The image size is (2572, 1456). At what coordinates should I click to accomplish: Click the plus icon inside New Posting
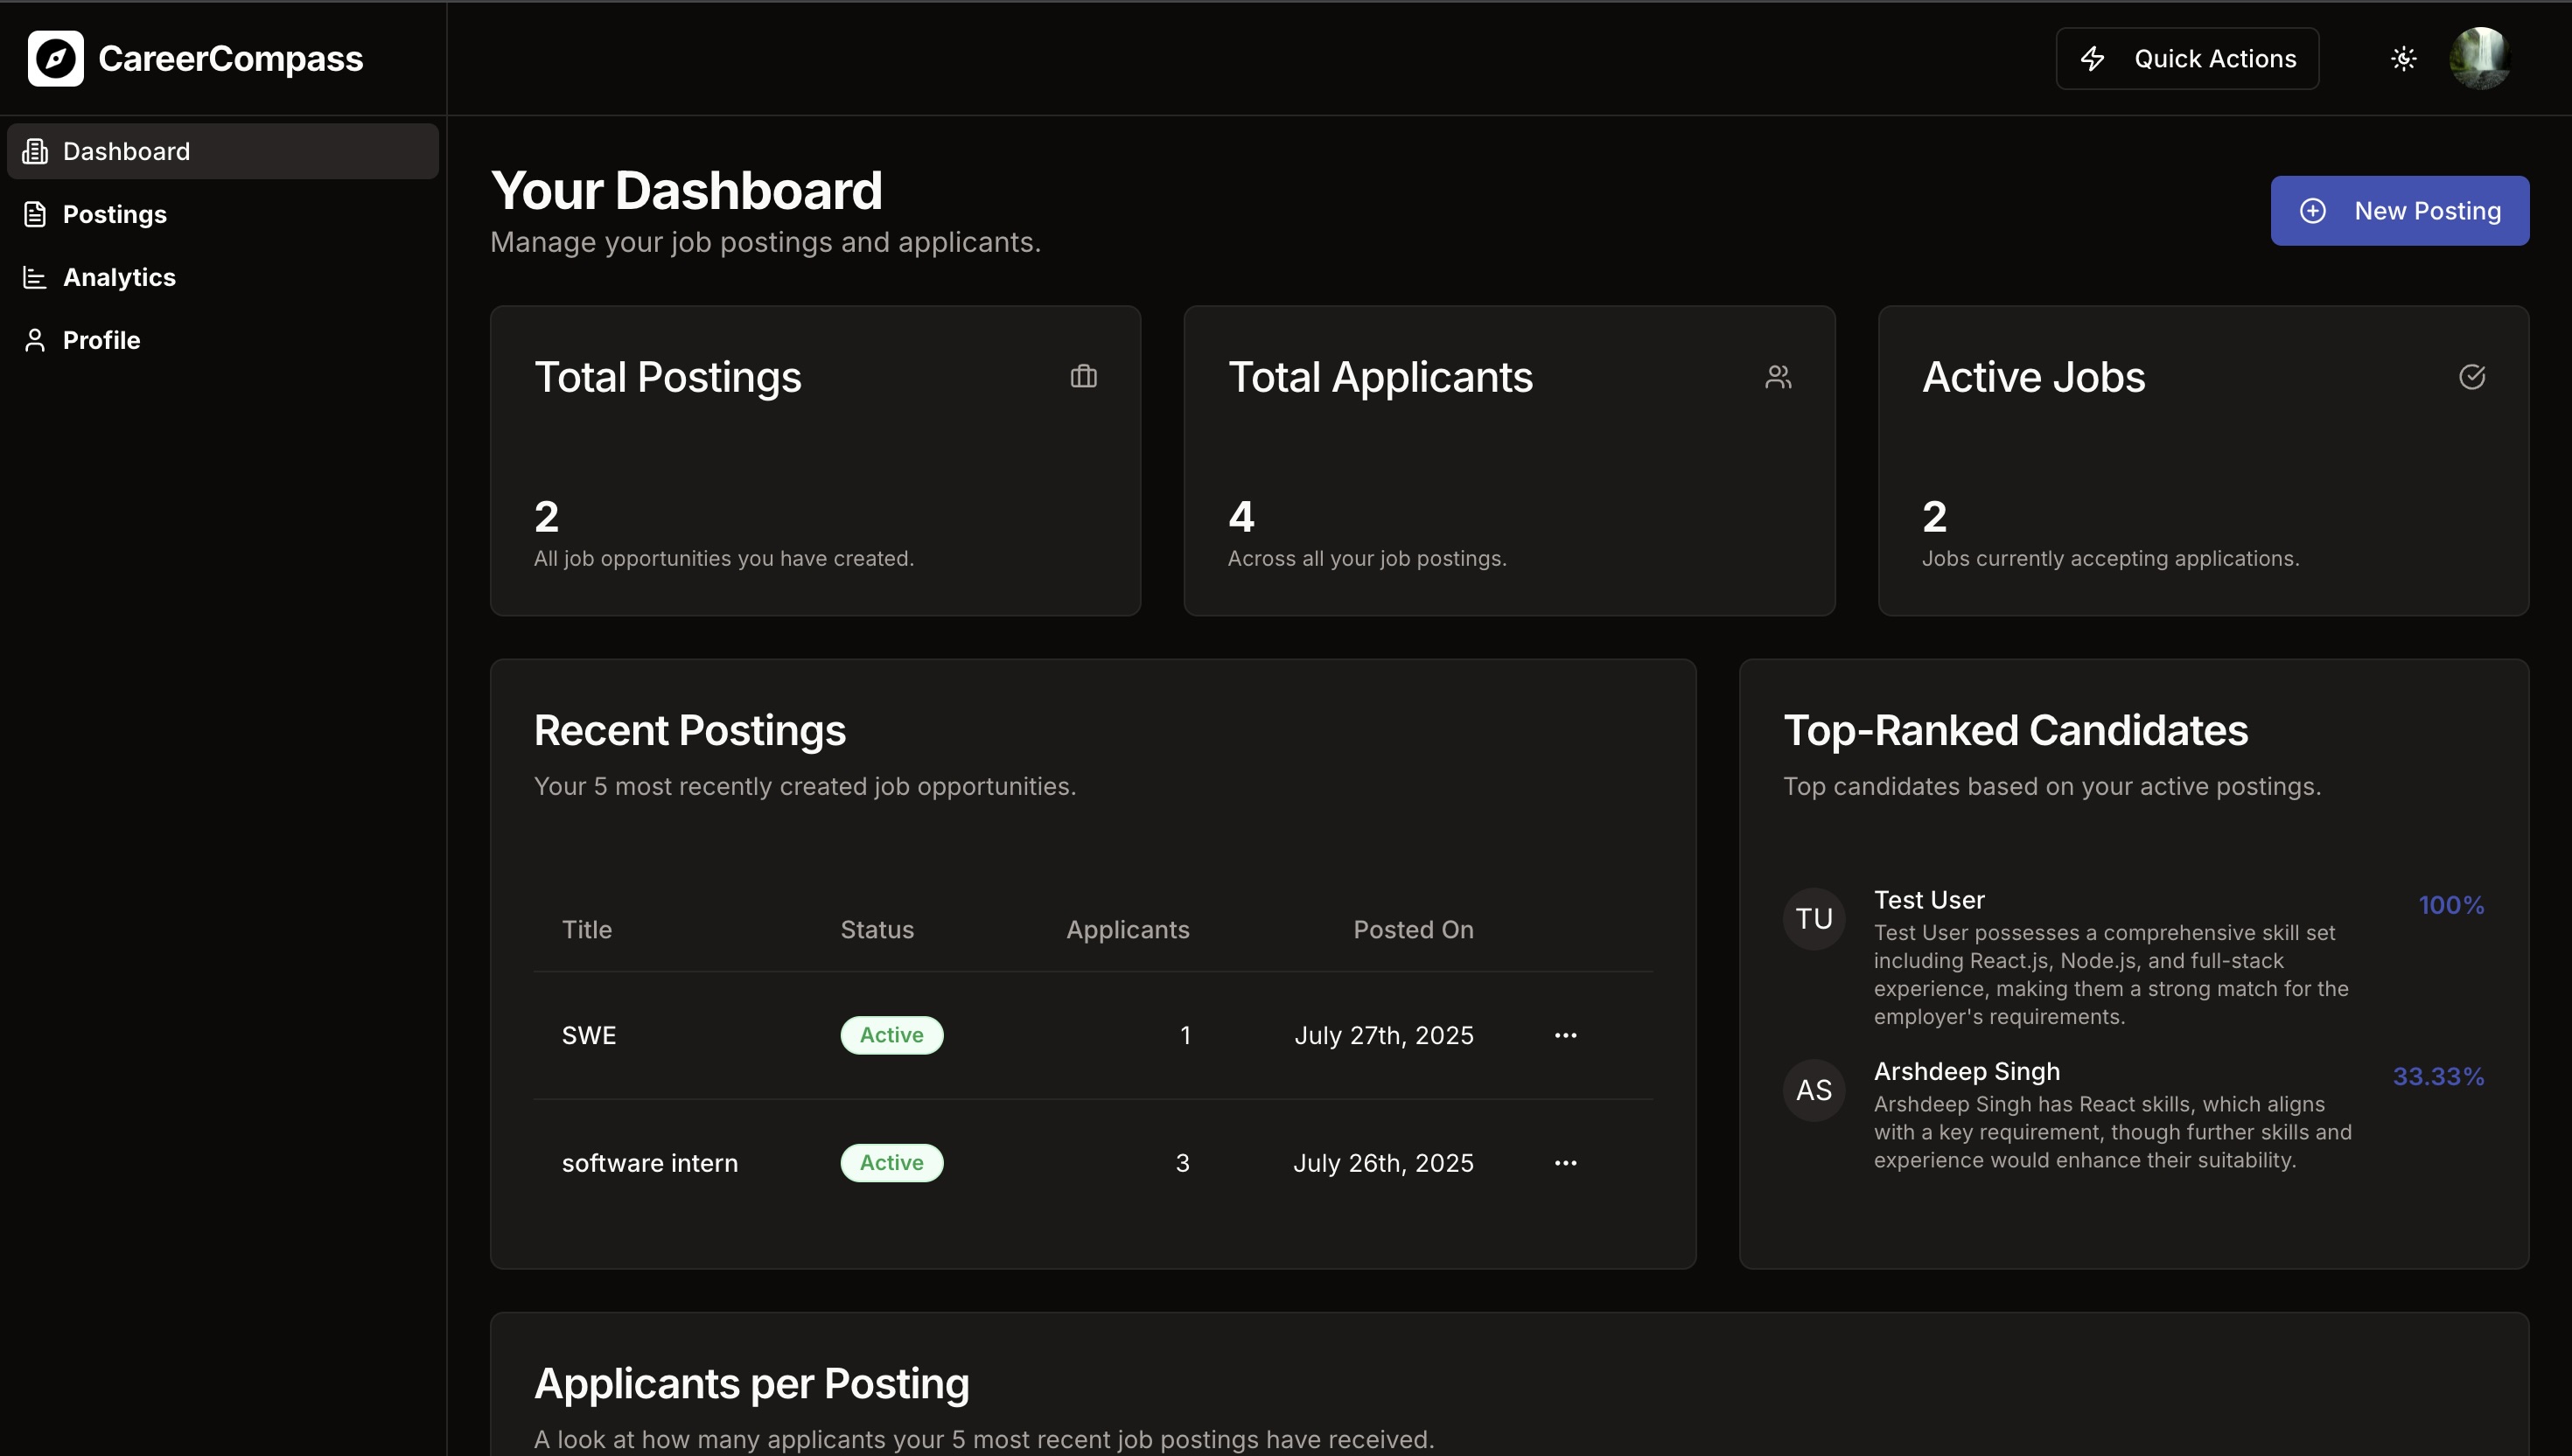pyautogui.click(x=2313, y=210)
